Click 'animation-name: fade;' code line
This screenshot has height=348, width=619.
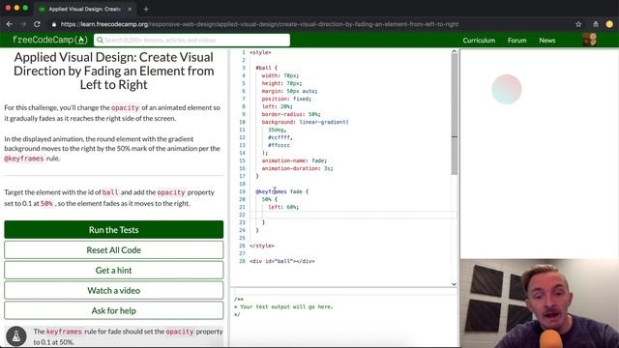[x=294, y=160]
